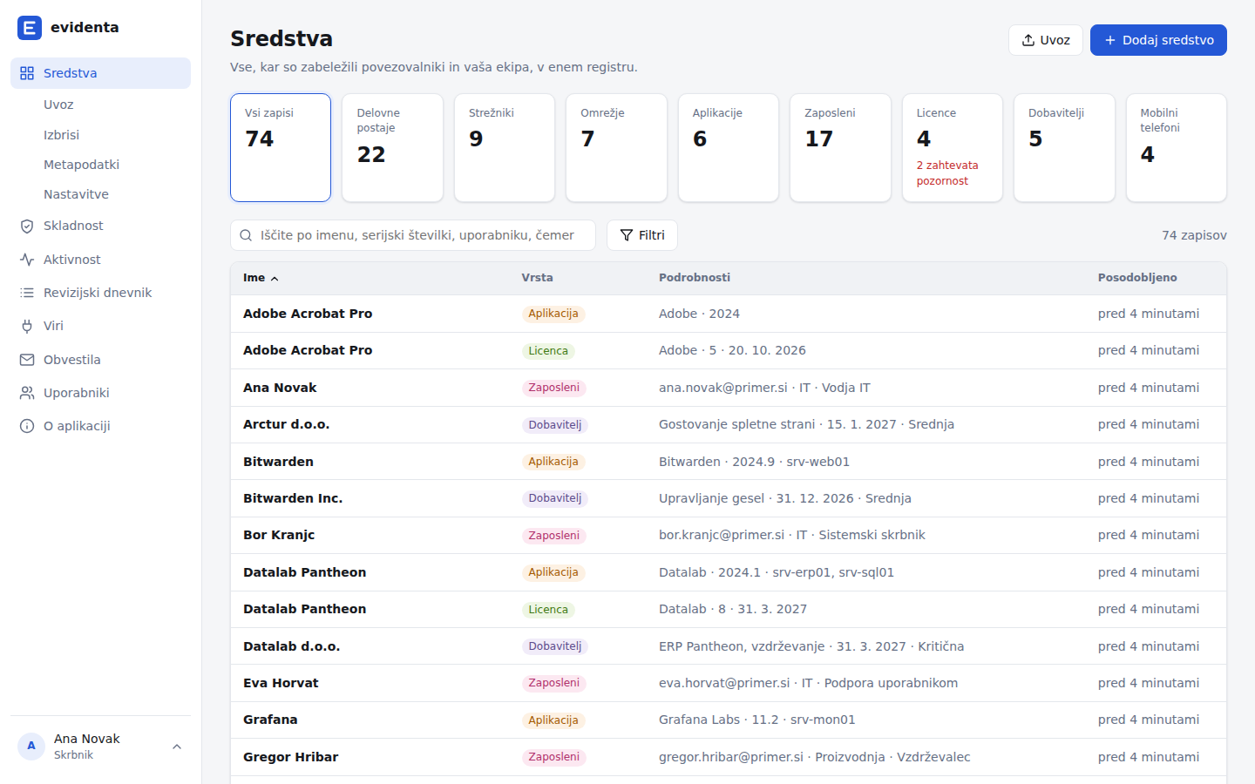
Task: Click the evidenta logo icon
Action: click(30, 28)
